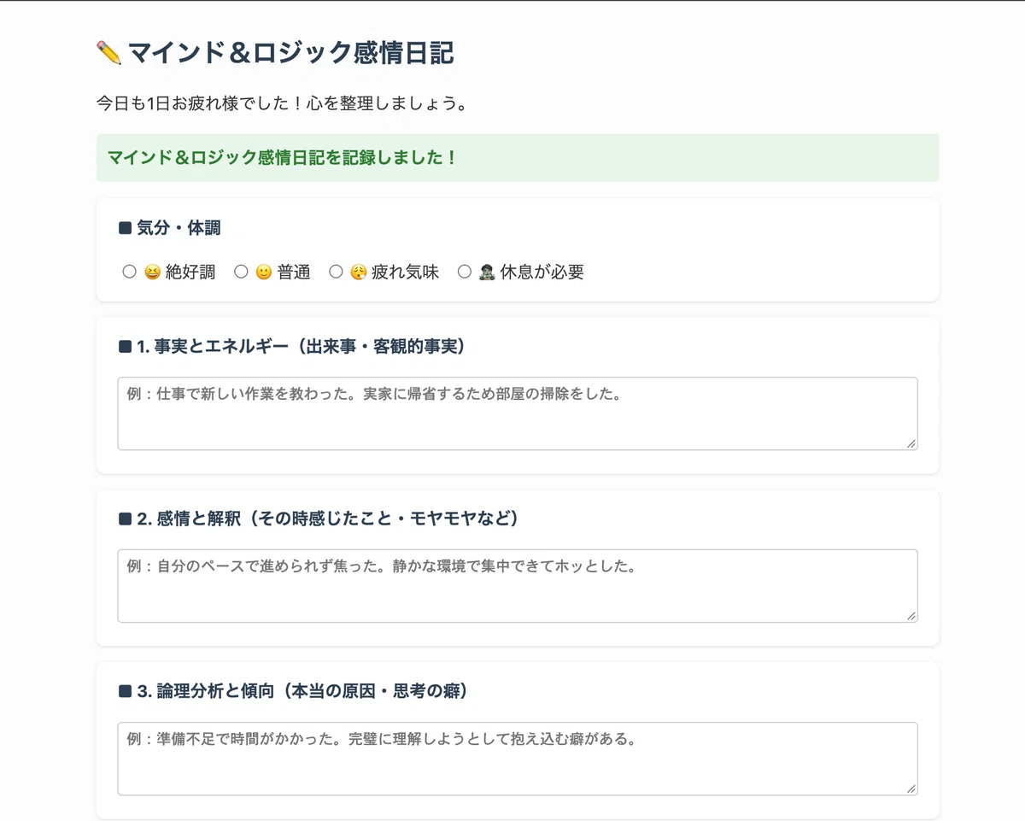Image resolution: width=1025 pixels, height=821 pixels.
Task: Click the zombie 休息が必要 emoji icon
Action: coord(487,273)
